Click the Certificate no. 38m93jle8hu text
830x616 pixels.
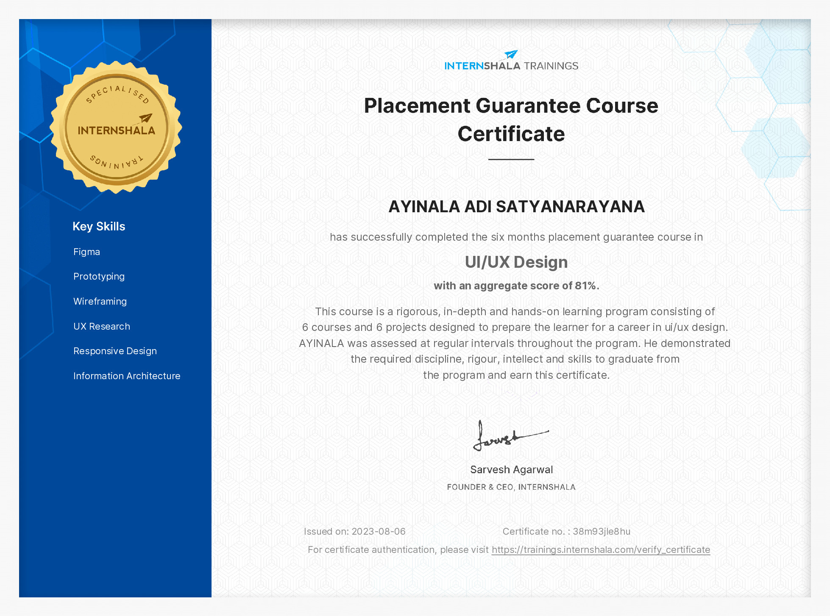[x=566, y=531]
